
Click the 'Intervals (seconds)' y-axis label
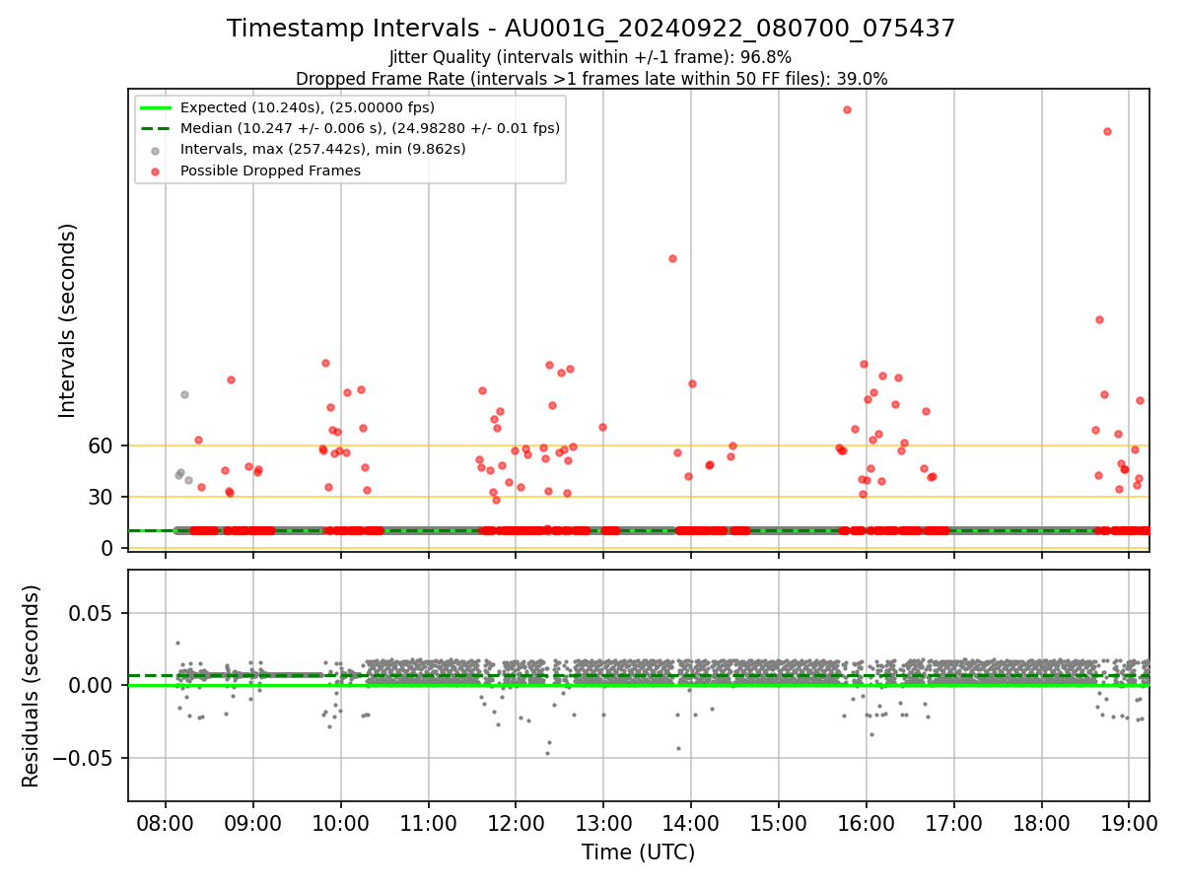pyautogui.click(x=67, y=320)
